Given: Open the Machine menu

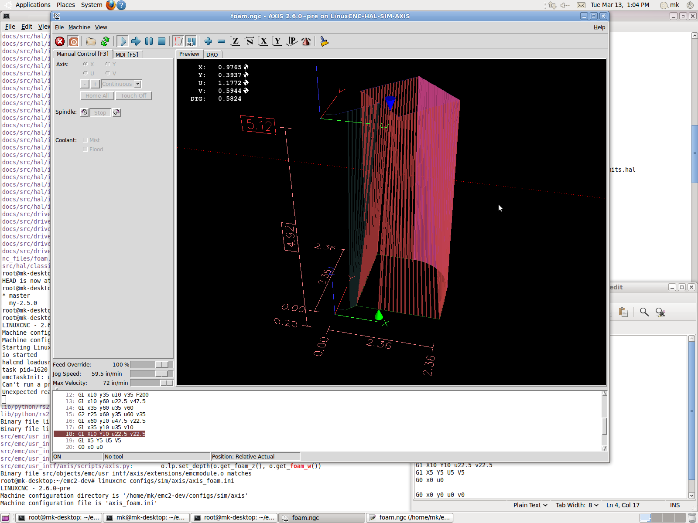Looking at the screenshot, I should pyautogui.click(x=79, y=27).
